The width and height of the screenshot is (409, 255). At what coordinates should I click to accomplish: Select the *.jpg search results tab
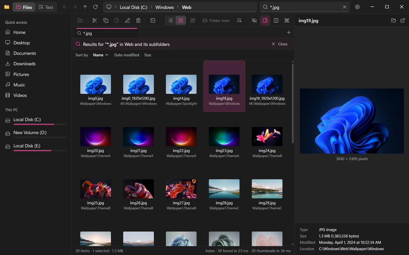coord(107,33)
